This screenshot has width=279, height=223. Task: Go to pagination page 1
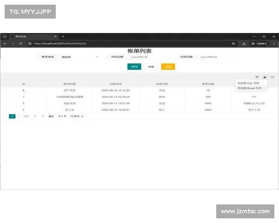[12, 116]
